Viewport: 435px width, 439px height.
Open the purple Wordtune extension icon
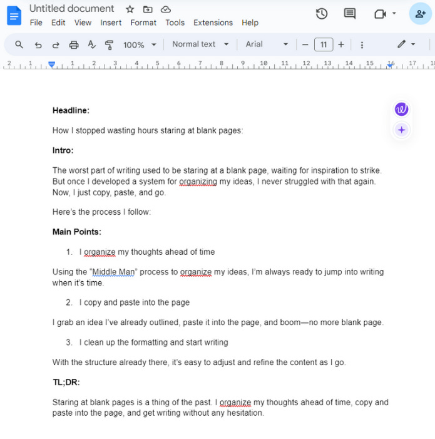[x=401, y=109]
